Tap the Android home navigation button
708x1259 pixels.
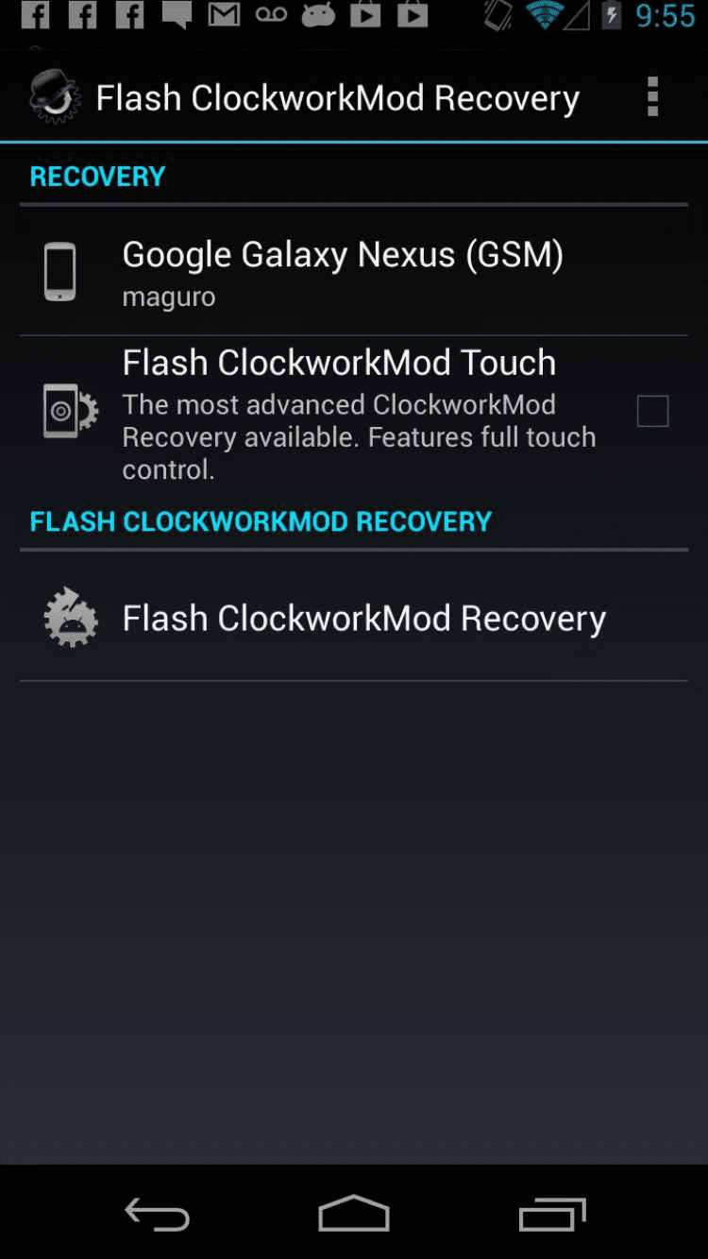click(354, 1214)
